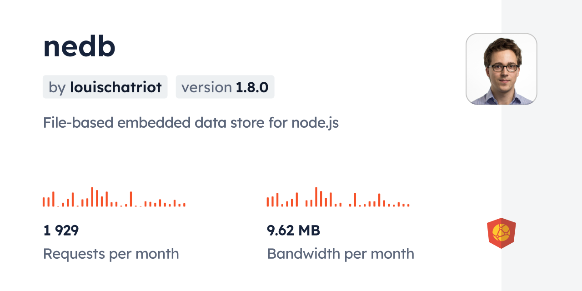Click the jsDelivr logo icon
This screenshot has height=291, width=582.
point(501,233)
